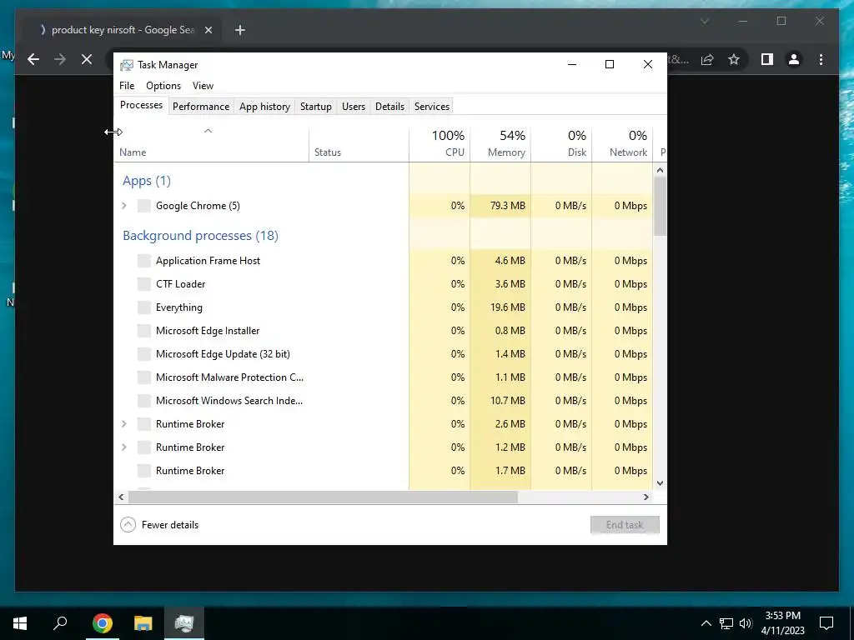Click the Microsoft Windows Search Indexer icon
Viewport: 854px width, 640px height.
(x=143, y=401)
